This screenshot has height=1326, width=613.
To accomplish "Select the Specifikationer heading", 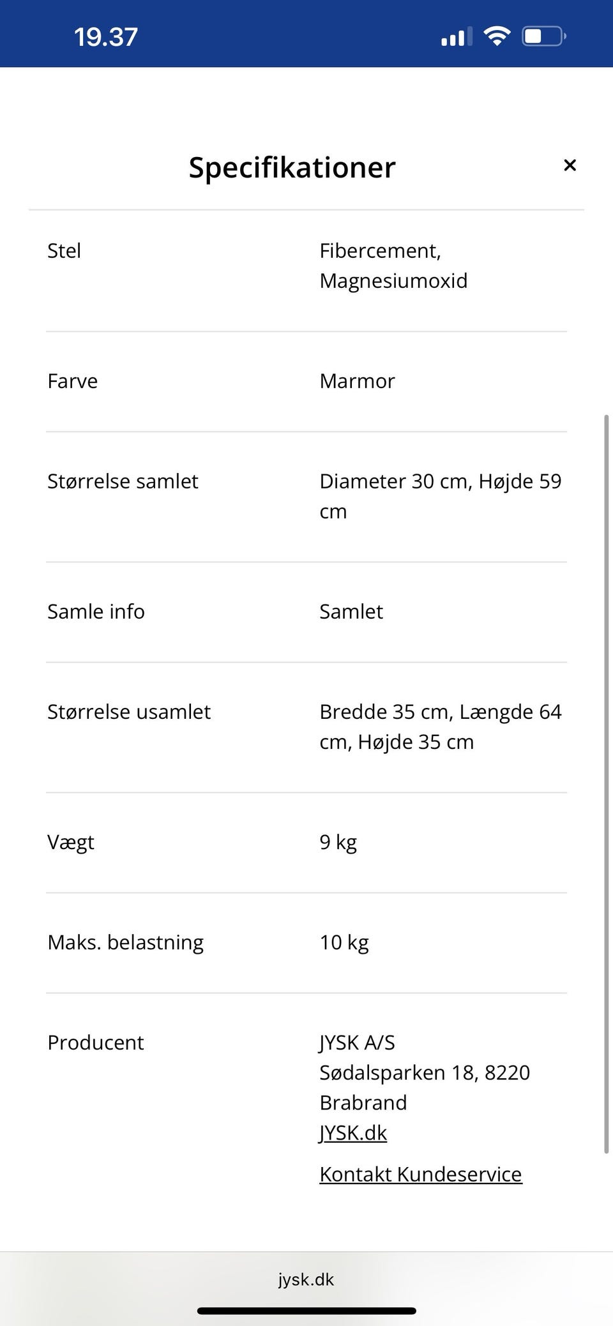I will 292,167.
